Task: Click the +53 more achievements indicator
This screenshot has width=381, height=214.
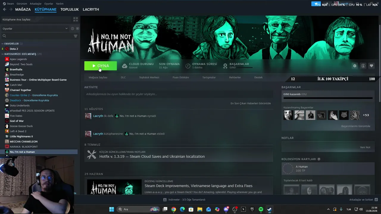Action: [366, 115]
